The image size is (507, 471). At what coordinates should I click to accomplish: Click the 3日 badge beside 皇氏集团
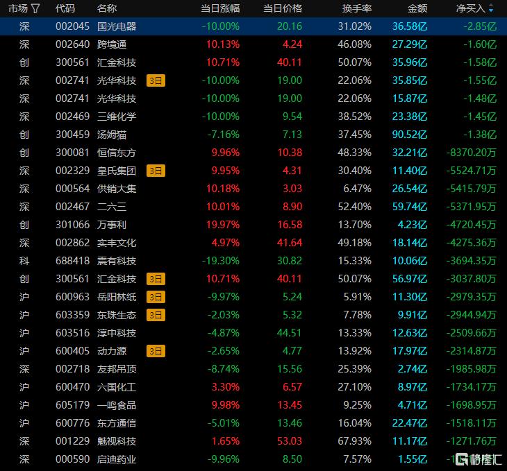(156, 171)
